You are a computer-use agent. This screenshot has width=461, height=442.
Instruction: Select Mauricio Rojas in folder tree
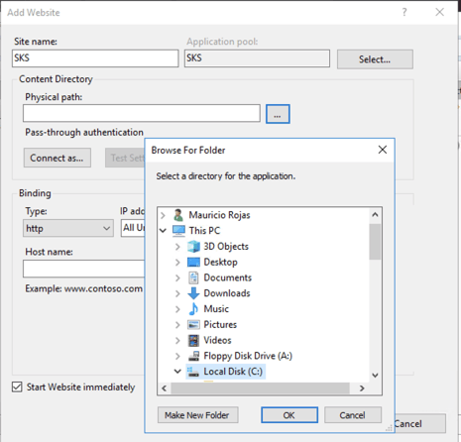[219, 215]
